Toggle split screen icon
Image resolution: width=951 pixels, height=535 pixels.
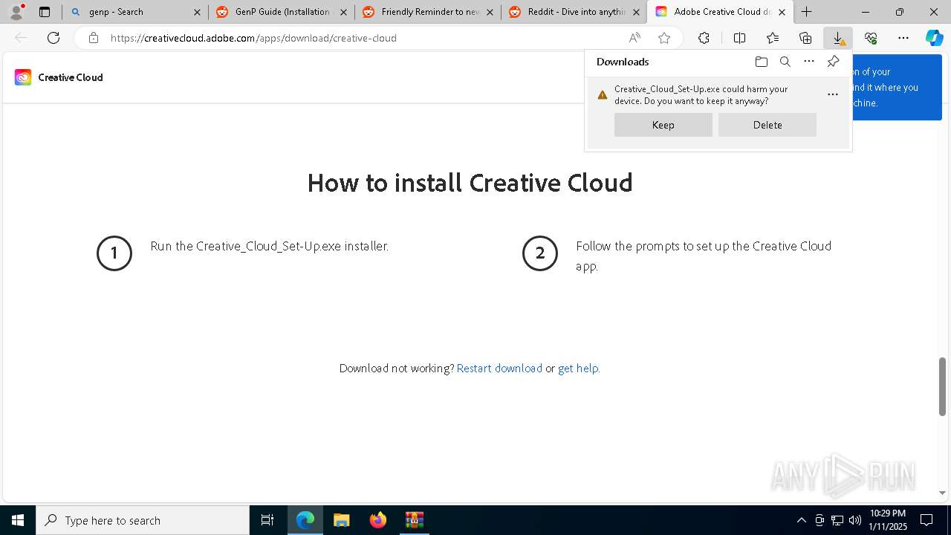click(739, 38)
